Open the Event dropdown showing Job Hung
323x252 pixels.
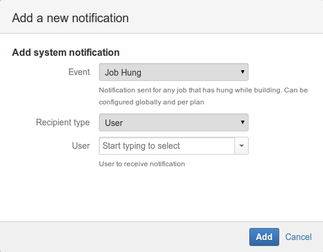click(x=174, y=72)
